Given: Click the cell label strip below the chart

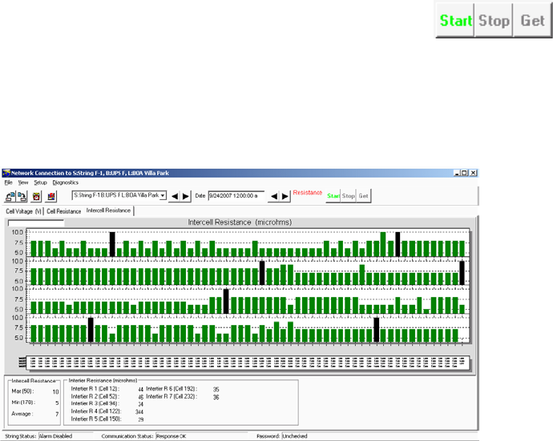Looking at the screenshot, I should [x=248, y=363].
